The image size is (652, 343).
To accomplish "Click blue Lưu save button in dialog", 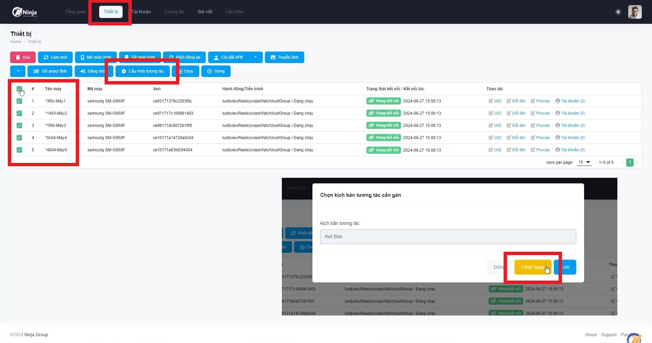I will 565,267.
